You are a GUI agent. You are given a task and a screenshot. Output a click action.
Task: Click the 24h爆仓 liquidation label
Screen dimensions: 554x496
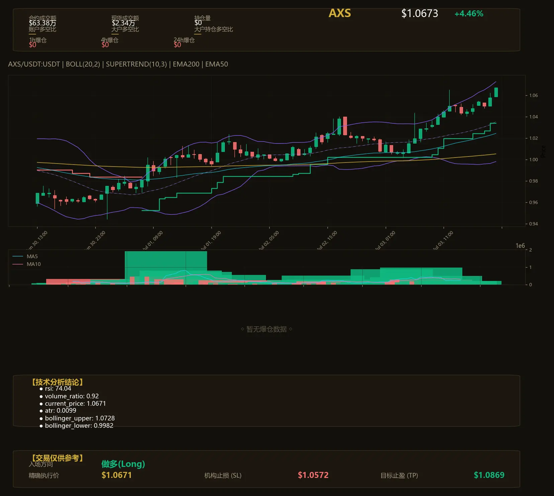click(x=184, y=40)
